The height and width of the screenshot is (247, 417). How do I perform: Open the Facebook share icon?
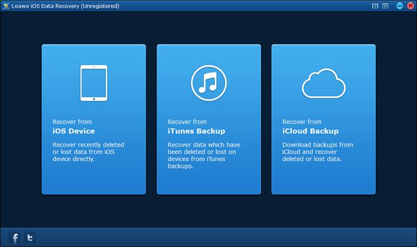coord(15,237)
